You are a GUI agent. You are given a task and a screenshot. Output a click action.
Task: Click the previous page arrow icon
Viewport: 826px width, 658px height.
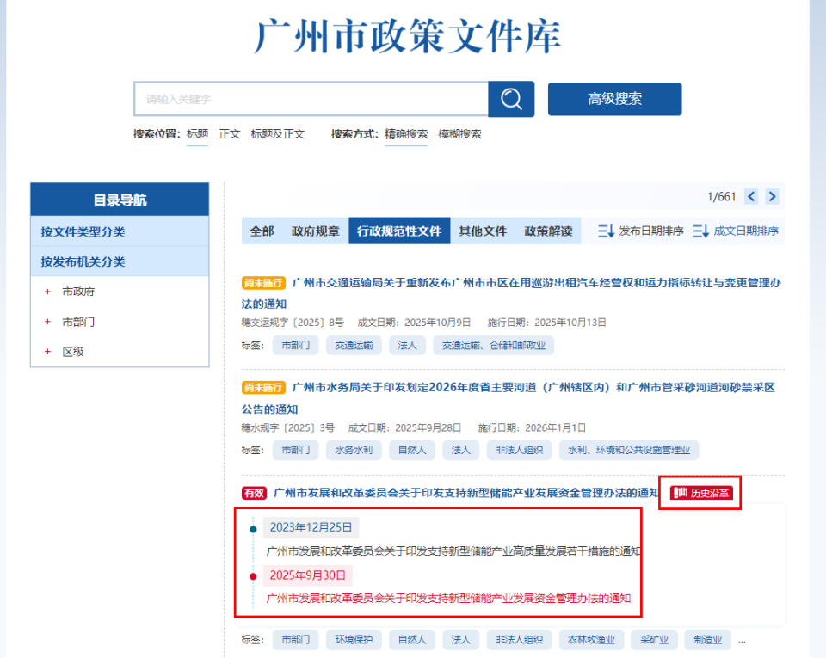pyautogui.click(x=750, y=196)
